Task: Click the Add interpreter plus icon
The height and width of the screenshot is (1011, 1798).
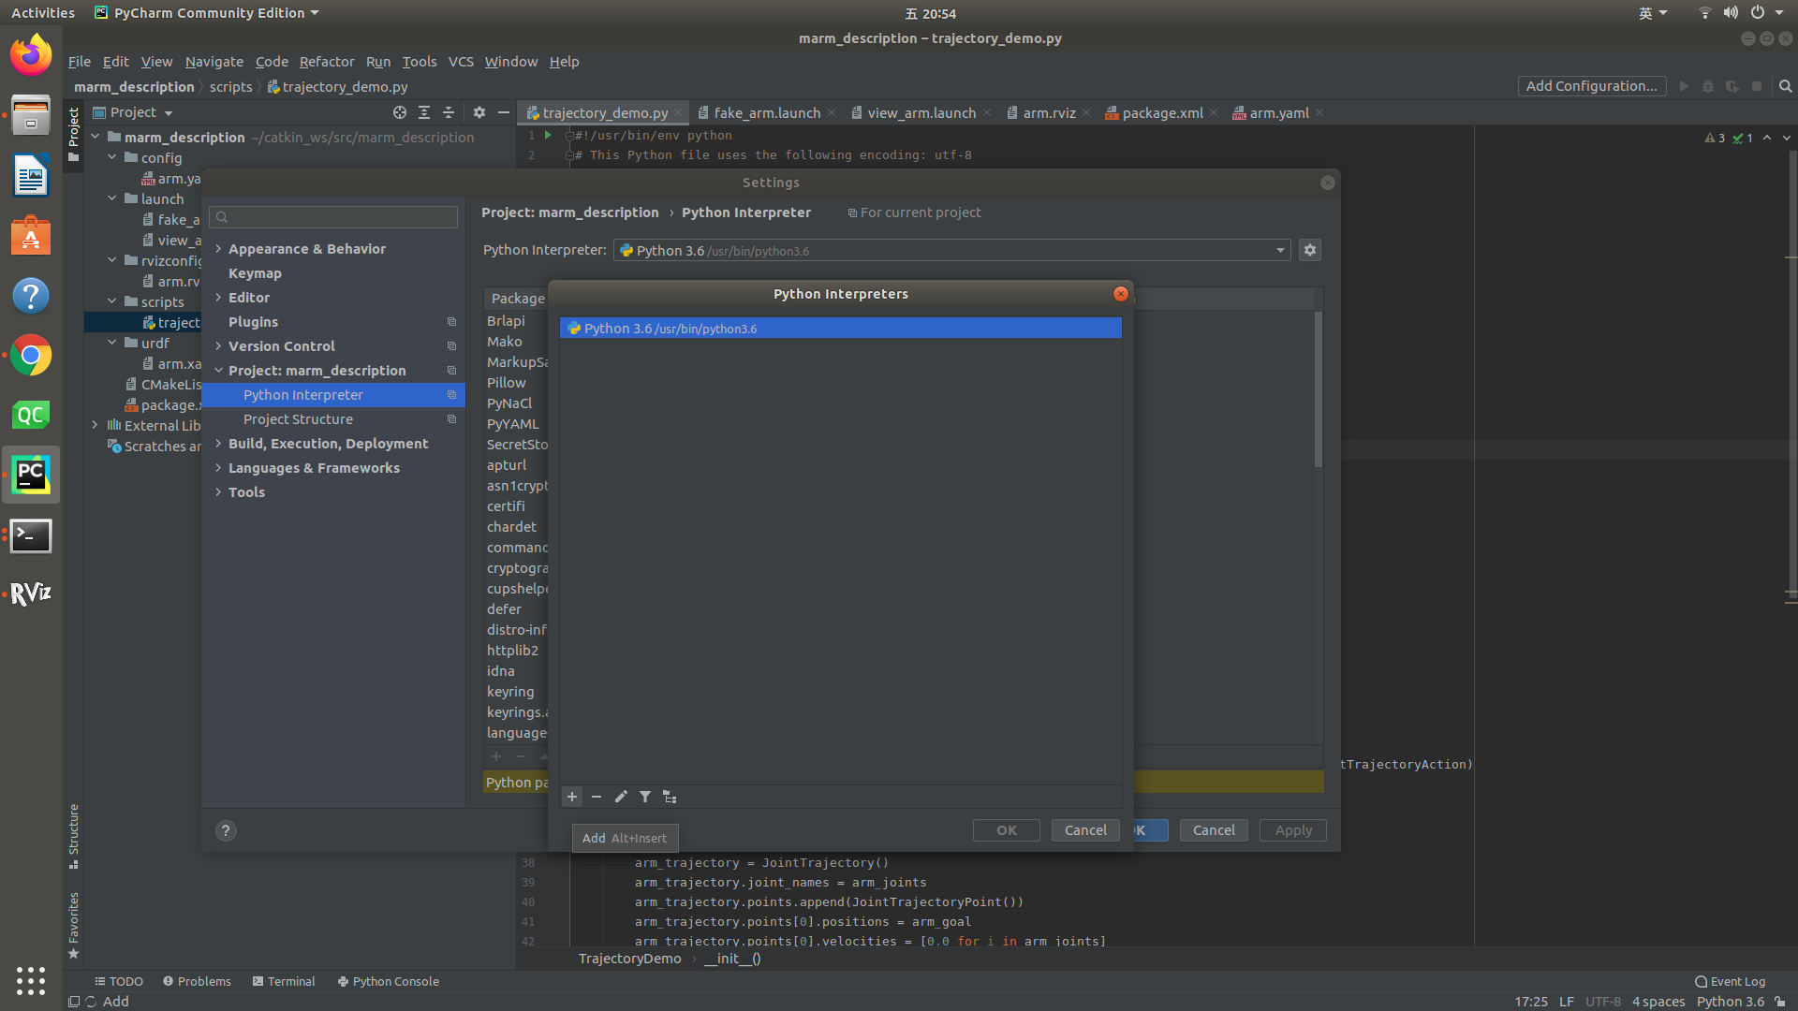Action: click(572, 797)
